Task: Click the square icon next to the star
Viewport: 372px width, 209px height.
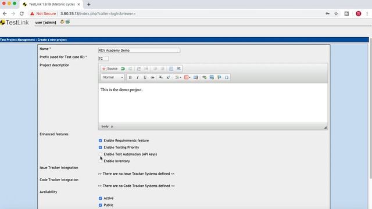Action: click(x=346, y=14)
